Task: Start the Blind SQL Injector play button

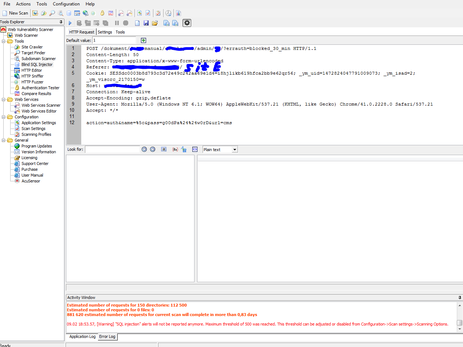Action: [x=70, y=23]
